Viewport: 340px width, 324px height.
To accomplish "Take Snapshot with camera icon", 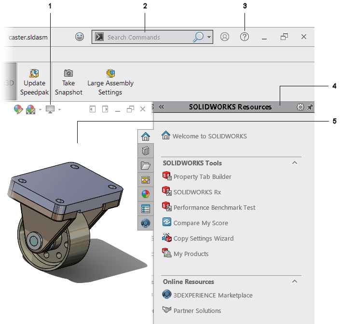I will tap(68, 82).
